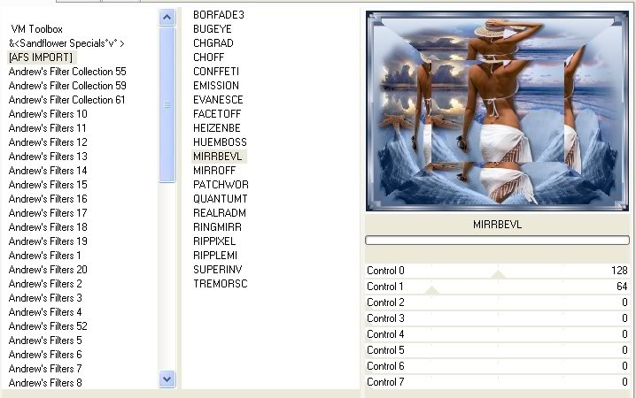Select the Sandflower Specials category
Screen dimensions: 636x398
pos(66,43)
